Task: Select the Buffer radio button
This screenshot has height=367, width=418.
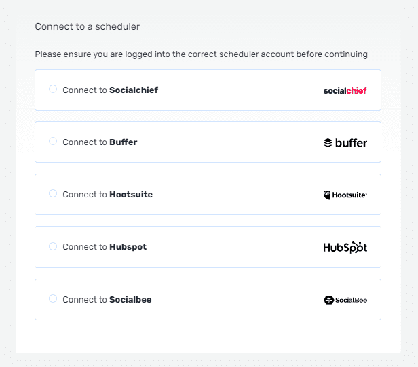Action: tap(53, 141)
